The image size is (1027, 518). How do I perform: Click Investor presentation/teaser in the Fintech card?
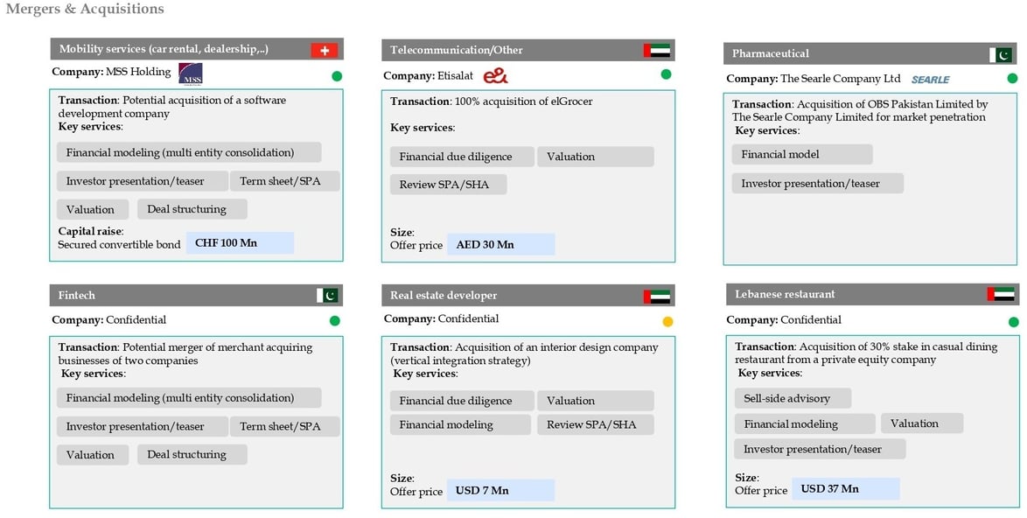point(143,427)
